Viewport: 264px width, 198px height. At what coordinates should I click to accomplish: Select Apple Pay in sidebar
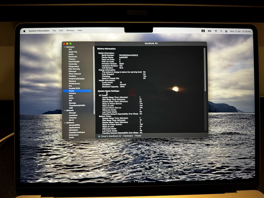(73, 52)
